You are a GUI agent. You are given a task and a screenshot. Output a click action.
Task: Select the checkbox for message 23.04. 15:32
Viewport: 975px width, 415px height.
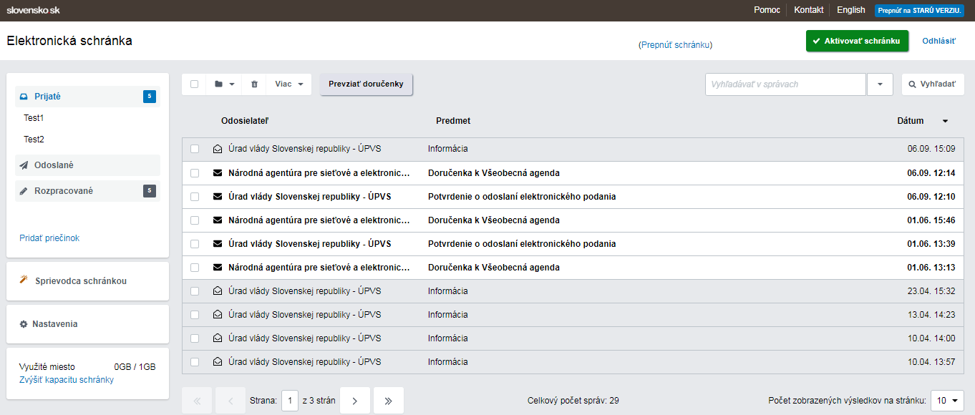click(194, 290)
